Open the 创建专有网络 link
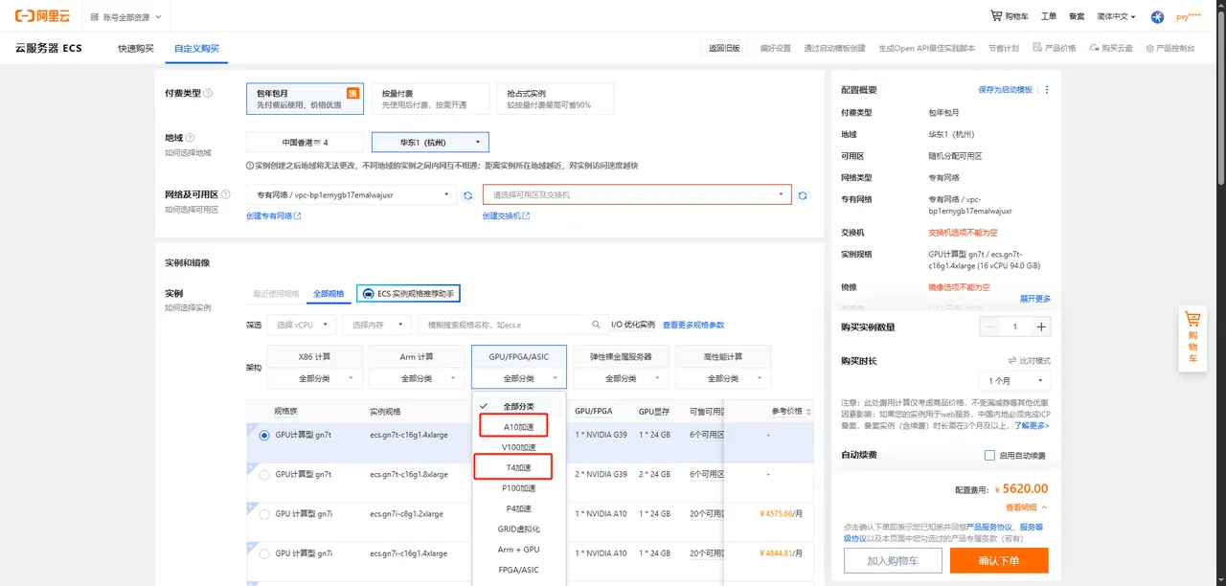Viewport: 1226px width, 586px height. click(274, 216)
